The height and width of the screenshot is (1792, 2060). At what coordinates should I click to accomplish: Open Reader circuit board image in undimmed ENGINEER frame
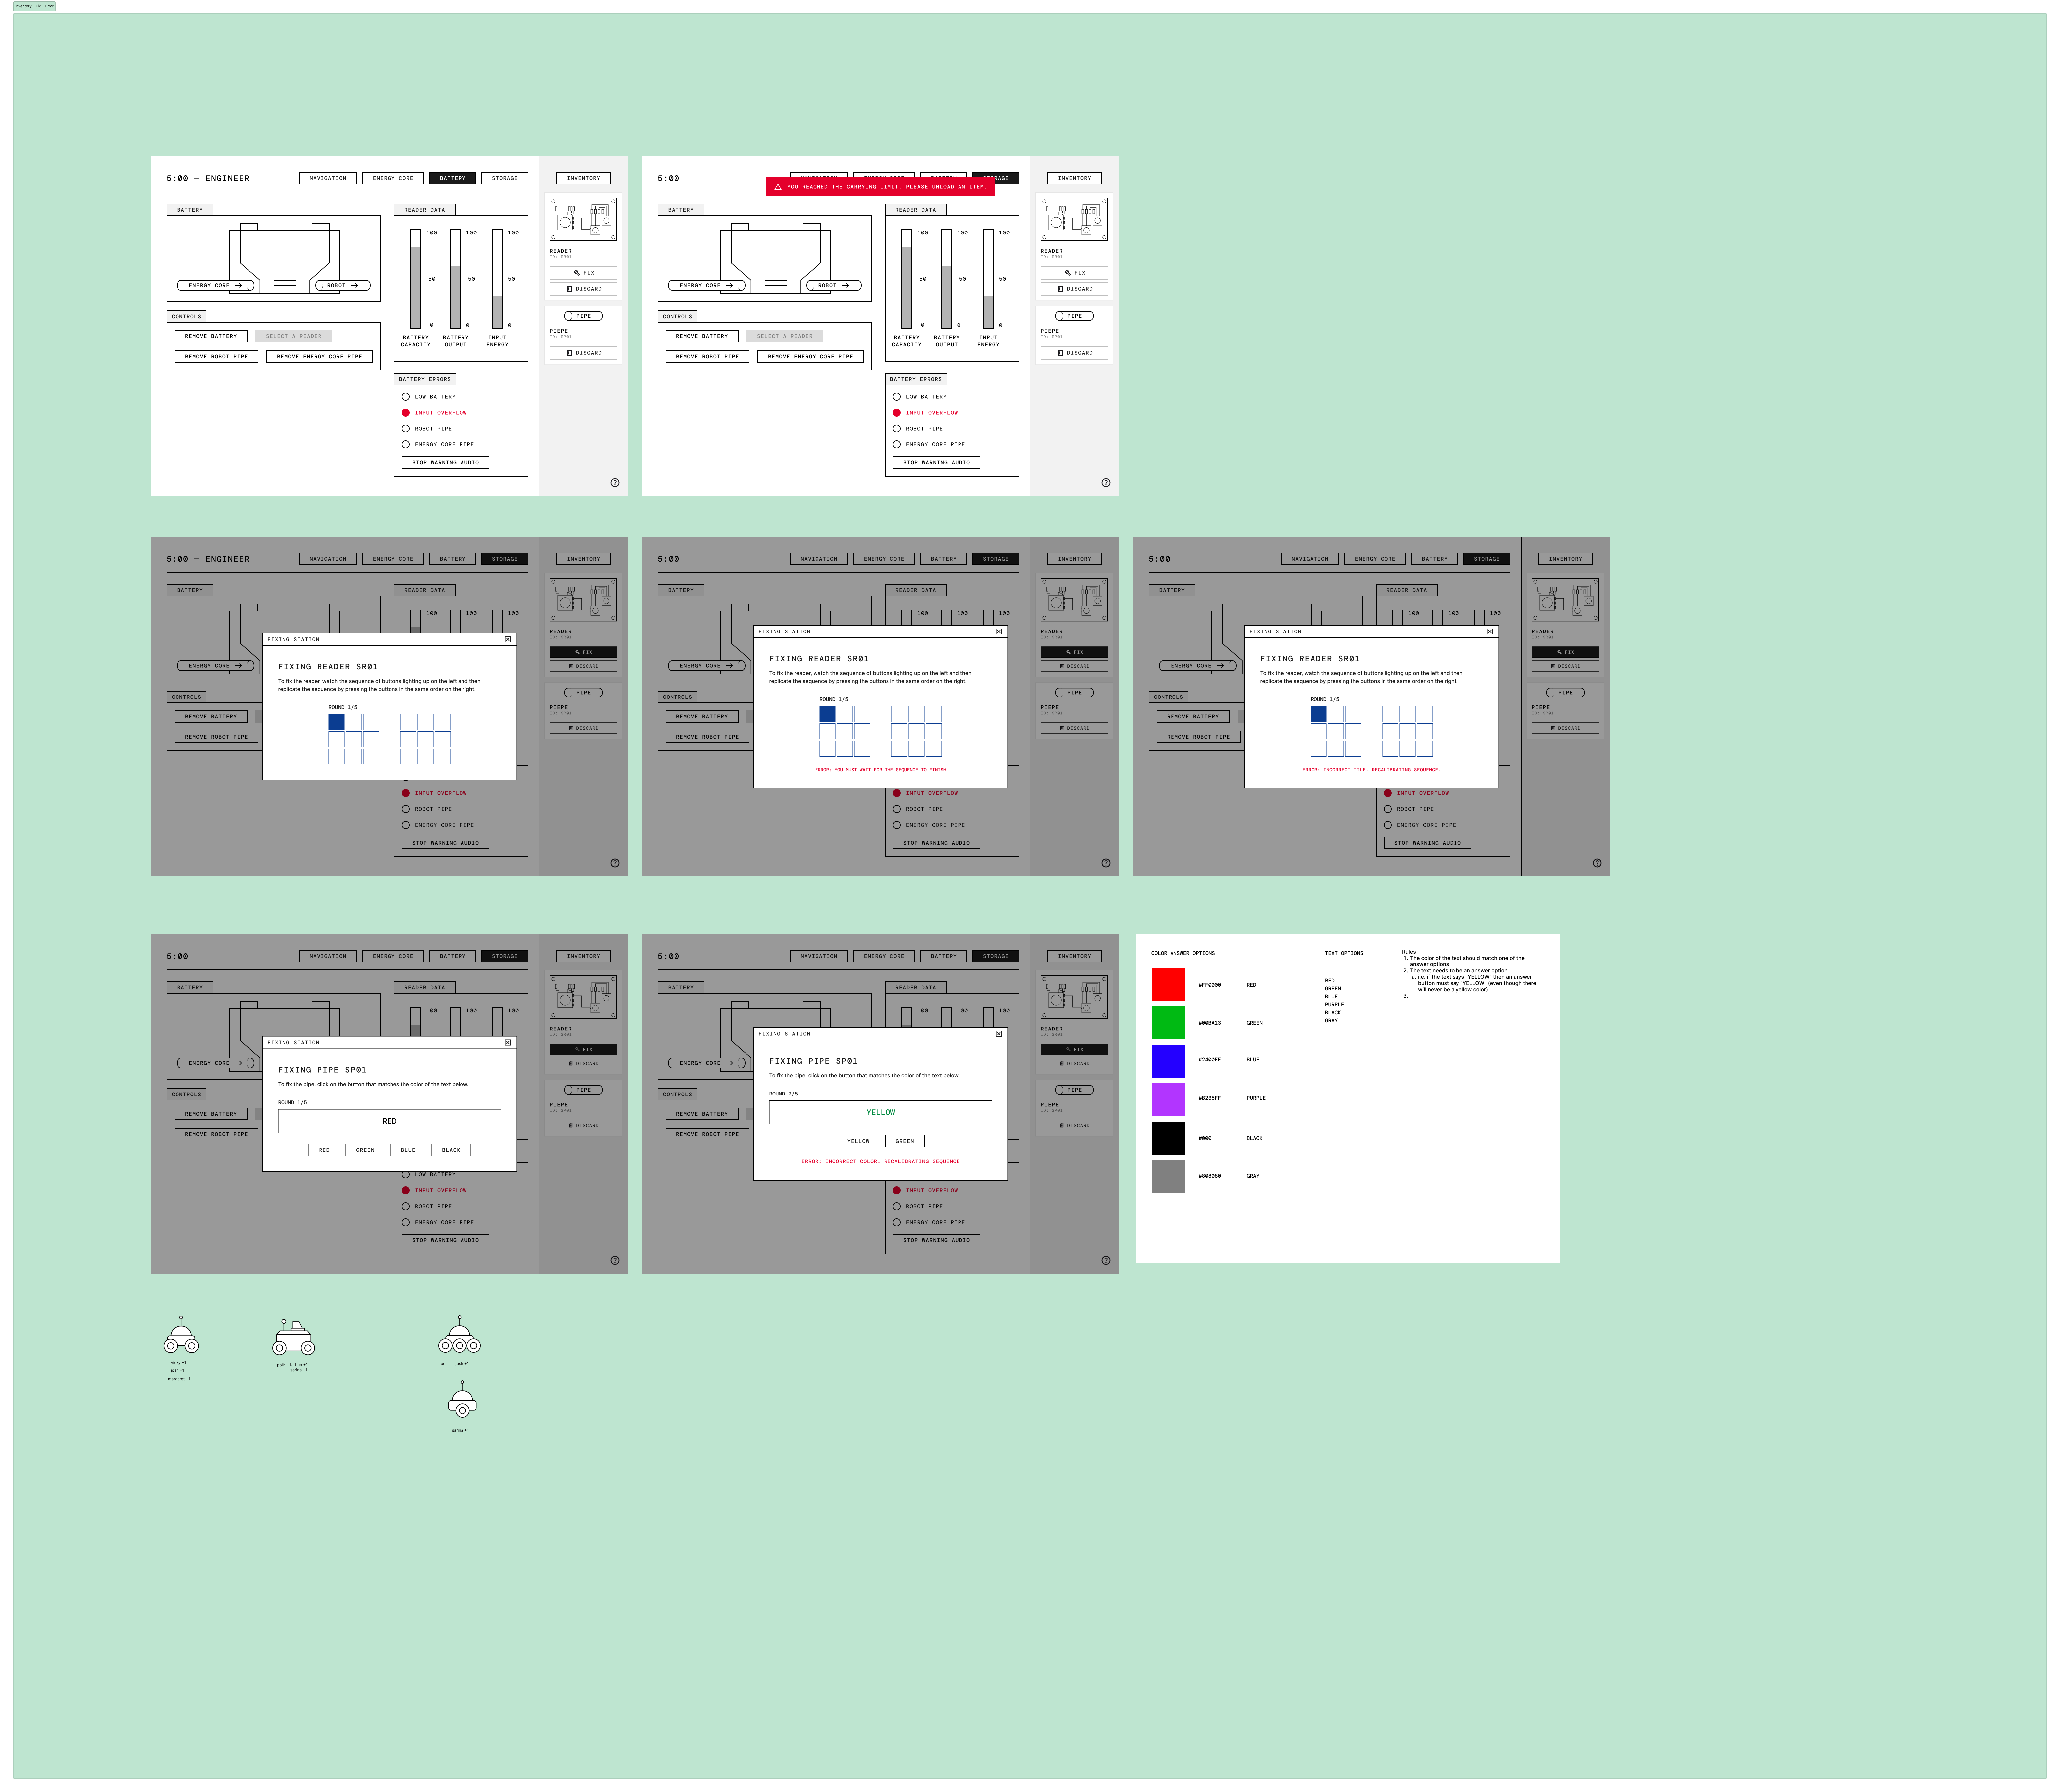click(583, 219)
